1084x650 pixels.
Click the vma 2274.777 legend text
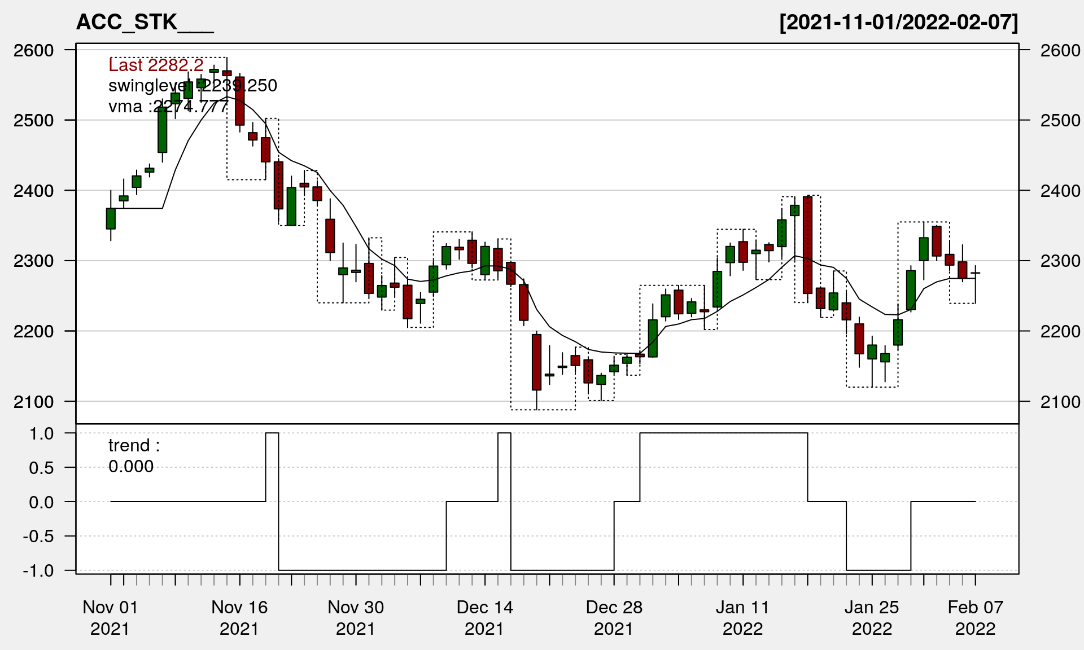click(x=168, y=107)
